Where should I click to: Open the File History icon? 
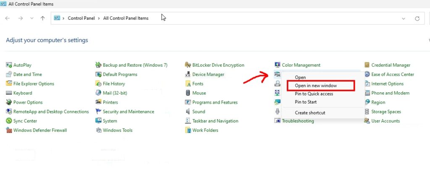pyautogui.click(x=98, y=84)
